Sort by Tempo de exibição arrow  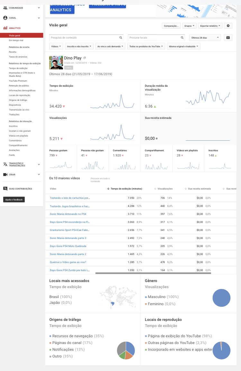pyautogui.click(x=108, y=189)
